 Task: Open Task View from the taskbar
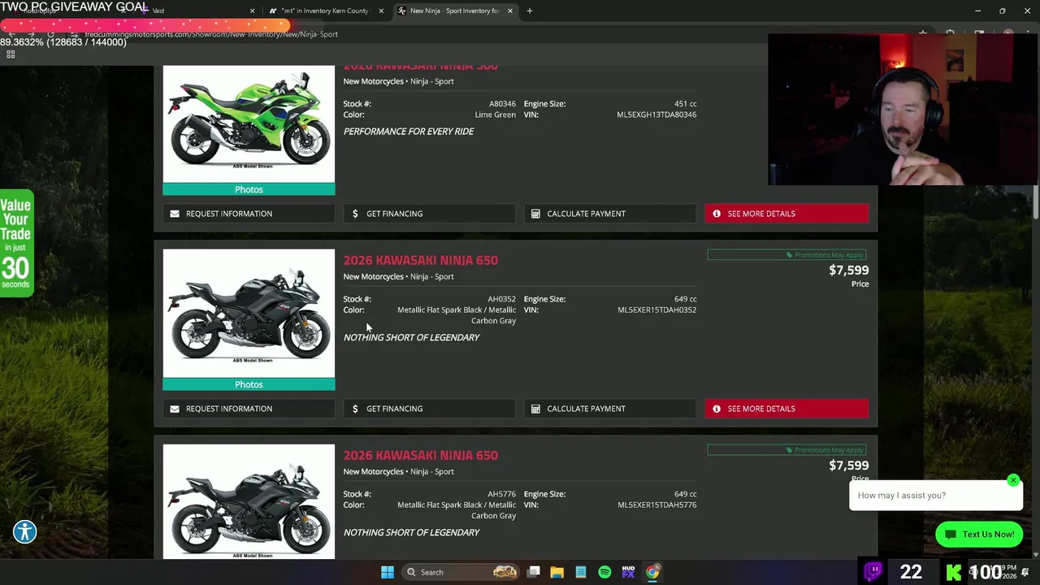coord(534,572)
